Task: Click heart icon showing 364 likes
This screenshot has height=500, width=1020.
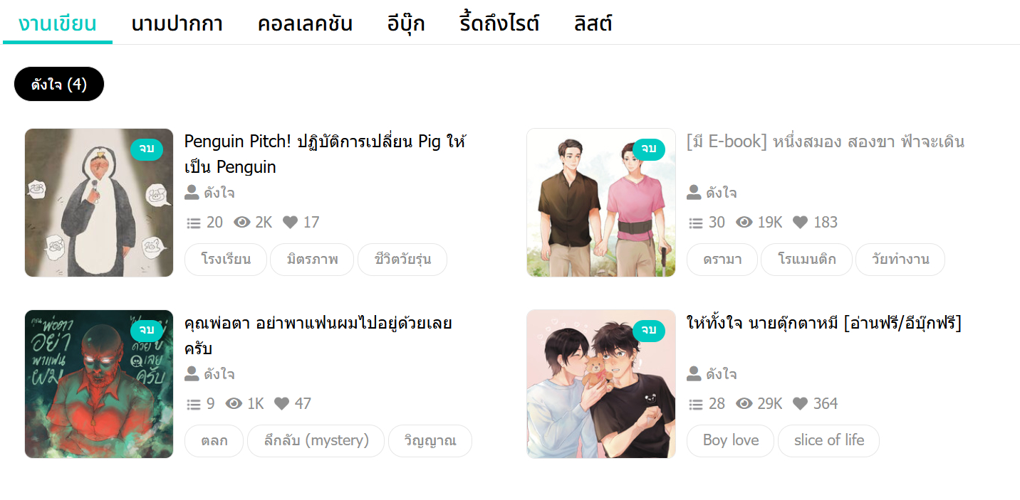Action: tap(800, 404)
